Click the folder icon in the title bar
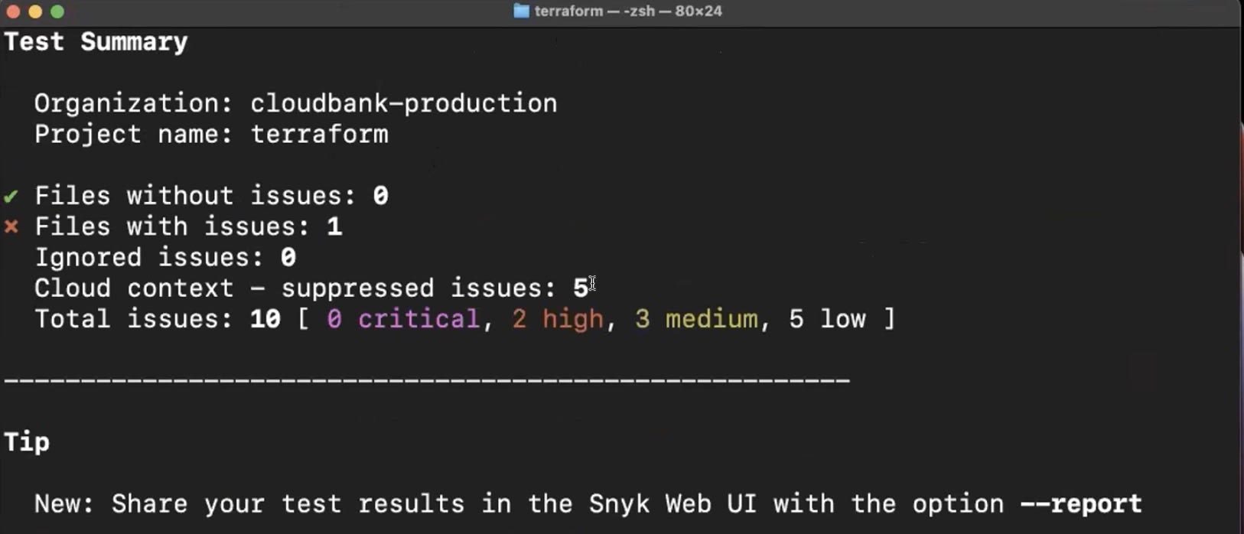The width and height of the screenshot is (1244, 534). coord(521,11)
